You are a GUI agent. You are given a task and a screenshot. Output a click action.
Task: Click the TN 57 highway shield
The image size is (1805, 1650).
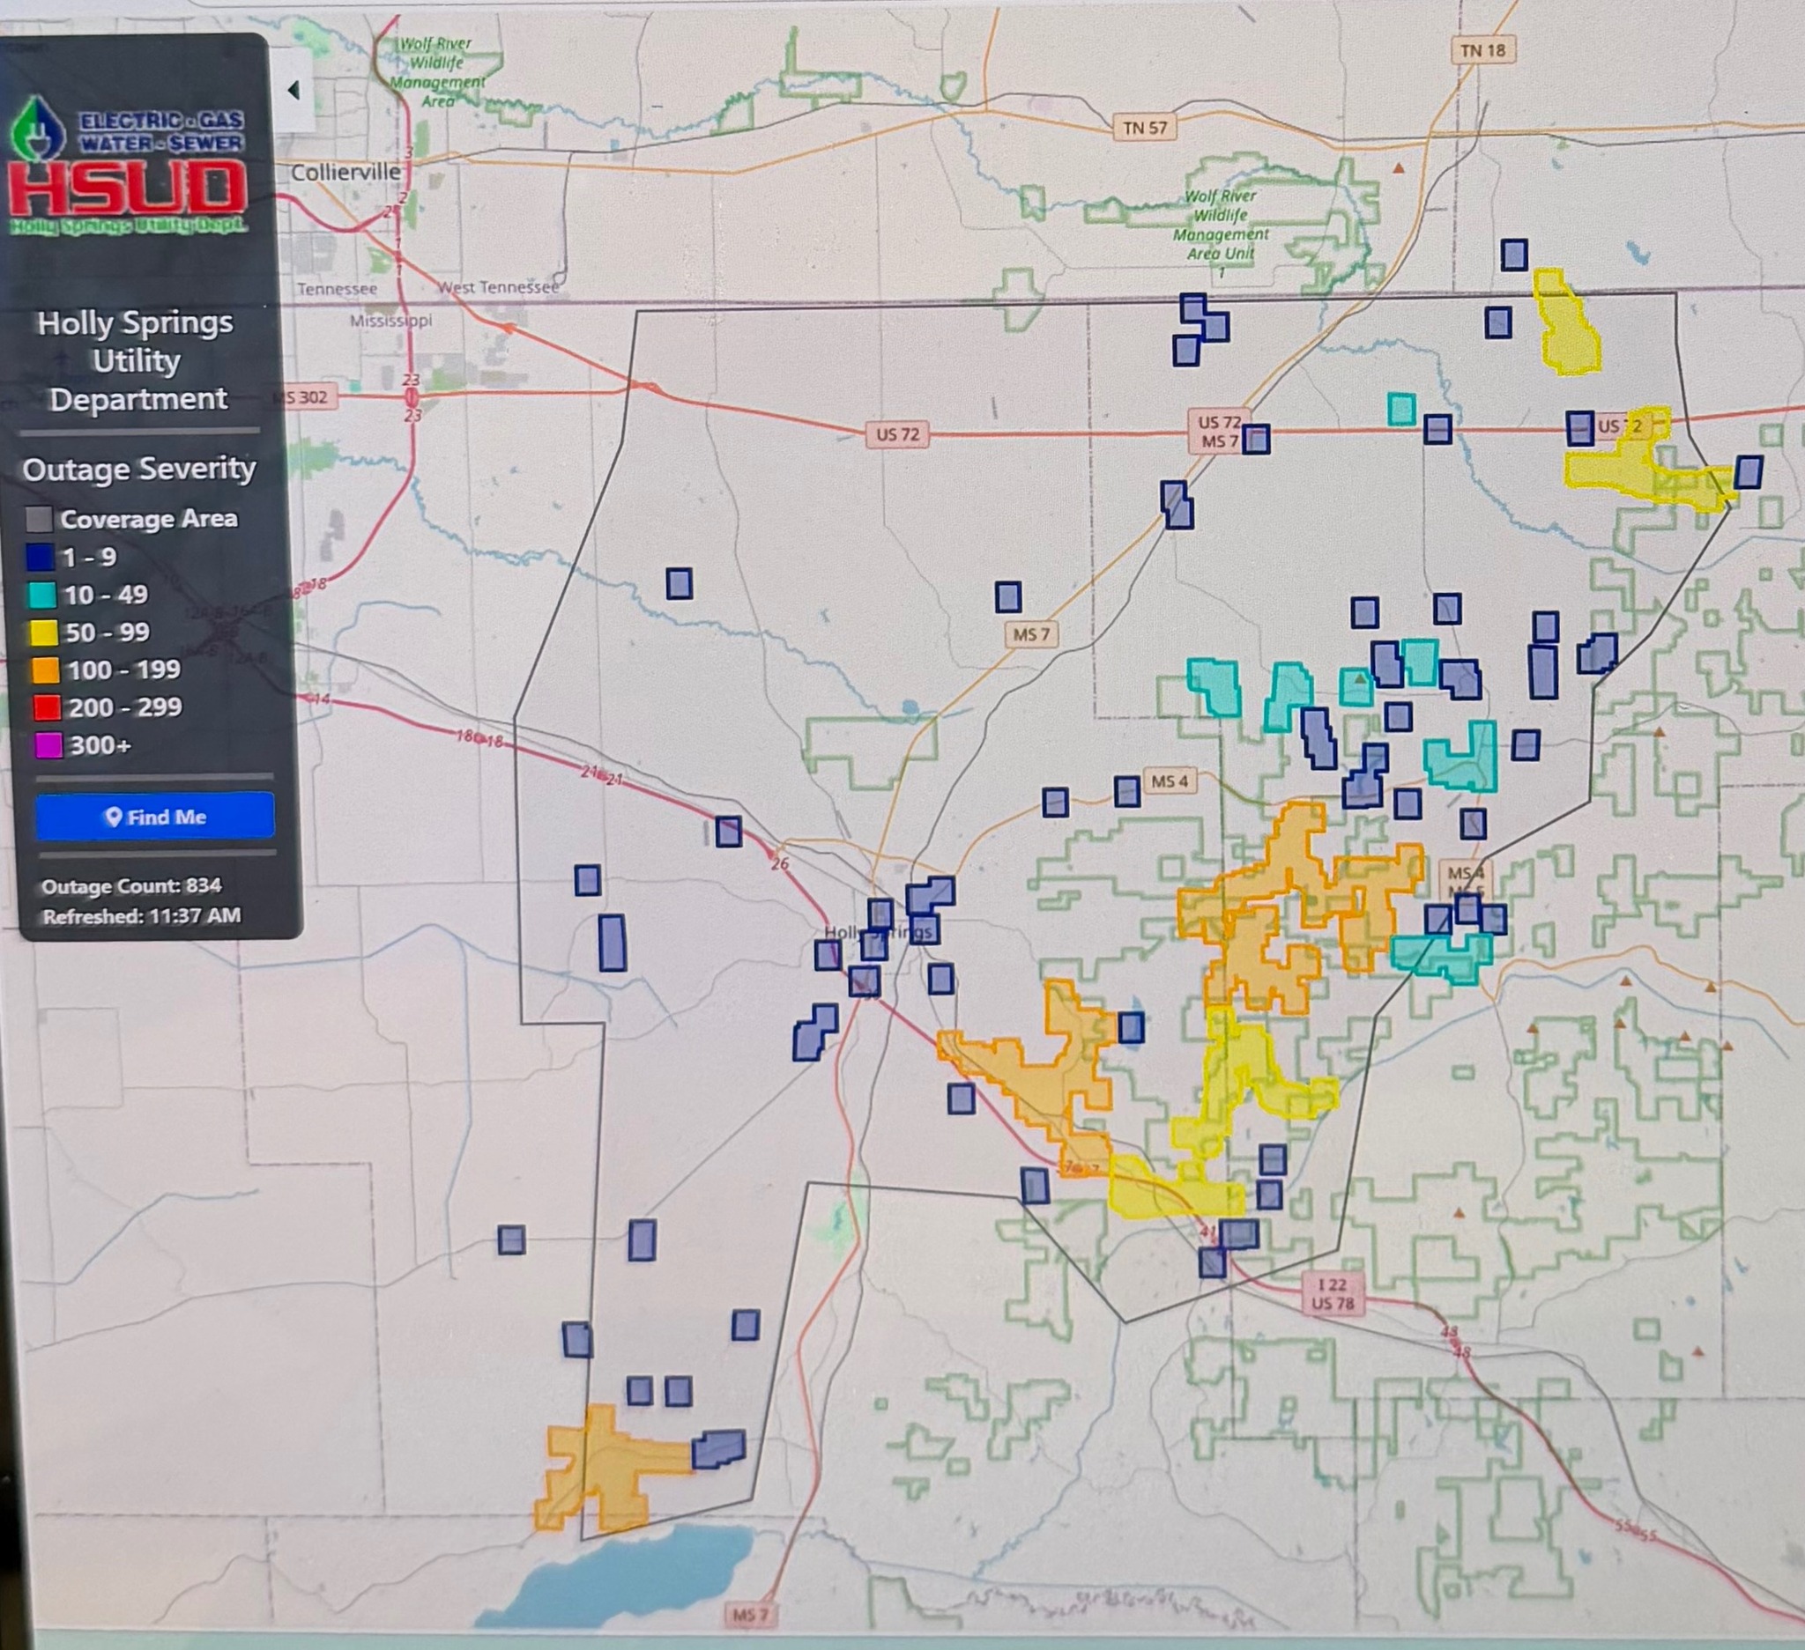point(1145,128)
